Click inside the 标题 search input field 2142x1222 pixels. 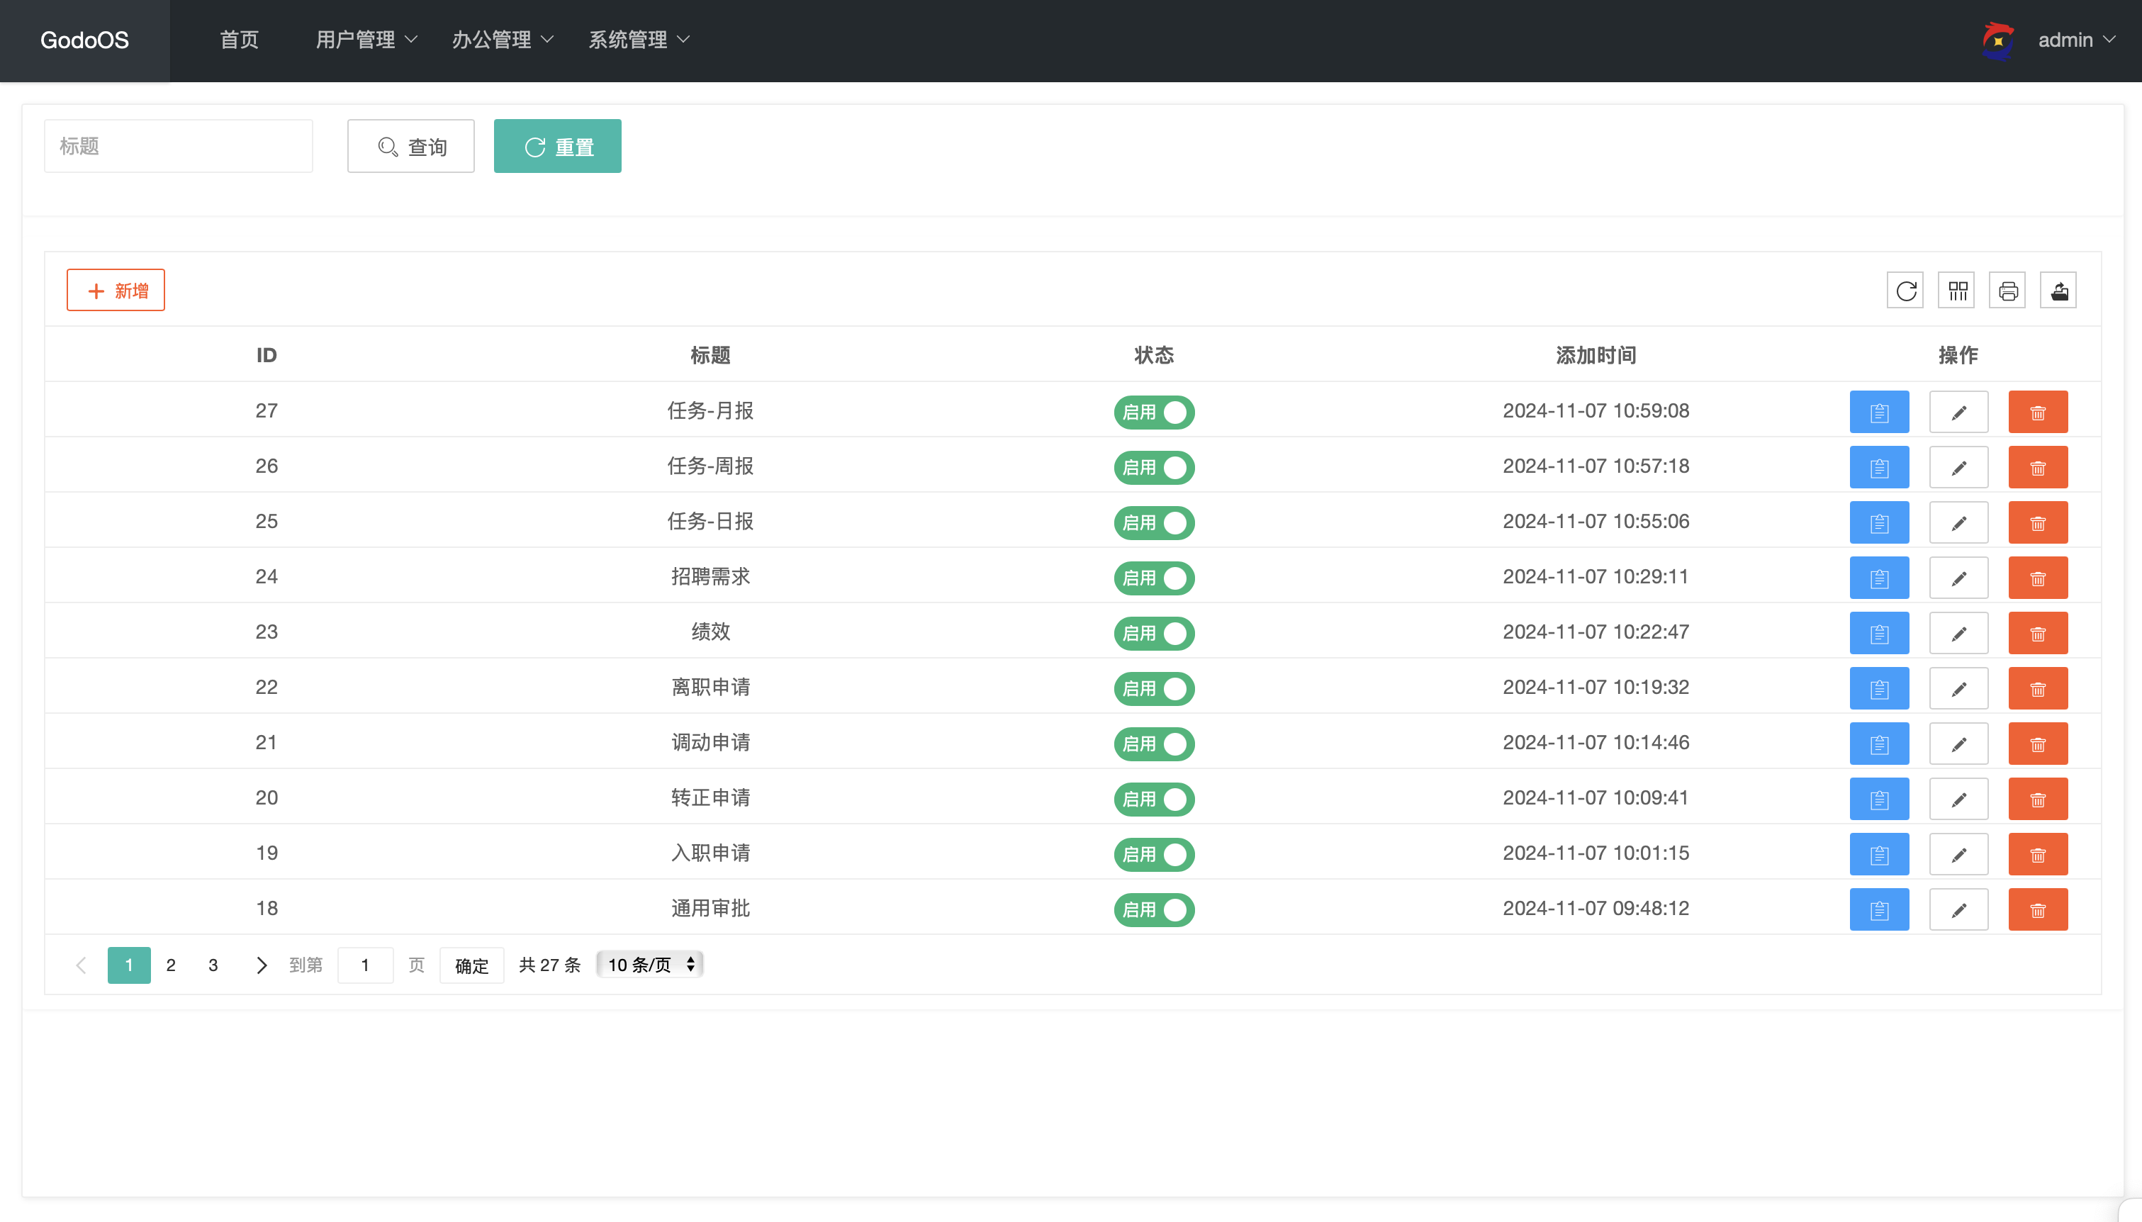(x=177, y=145)
